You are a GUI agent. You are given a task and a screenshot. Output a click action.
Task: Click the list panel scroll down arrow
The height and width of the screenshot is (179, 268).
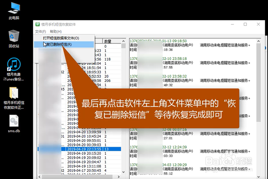pyautogui.click(x=123, y=172)
